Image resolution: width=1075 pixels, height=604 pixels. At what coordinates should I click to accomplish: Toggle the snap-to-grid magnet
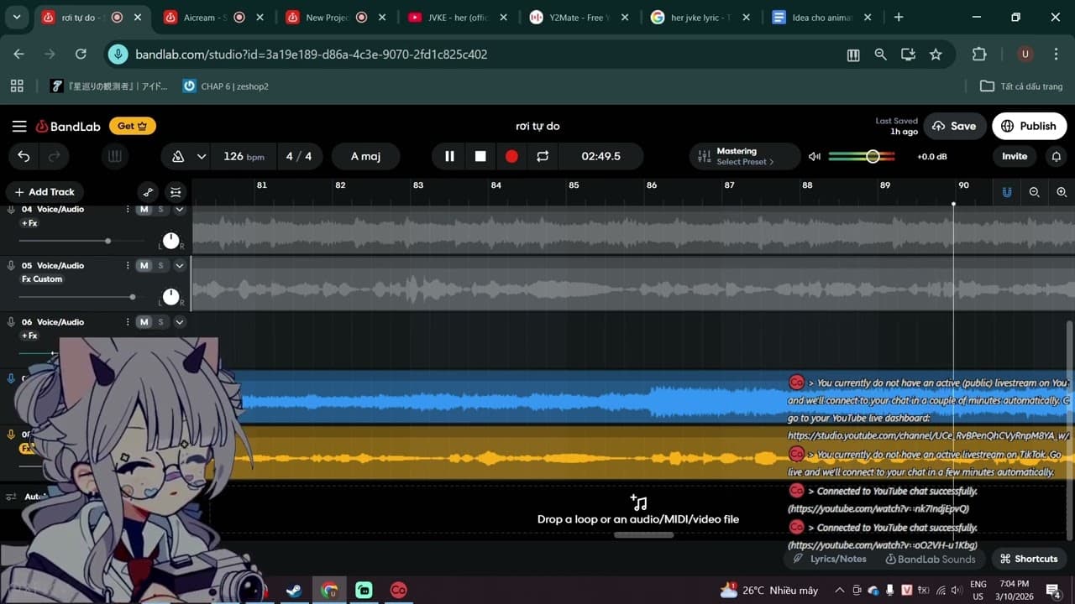[1006, 192]
